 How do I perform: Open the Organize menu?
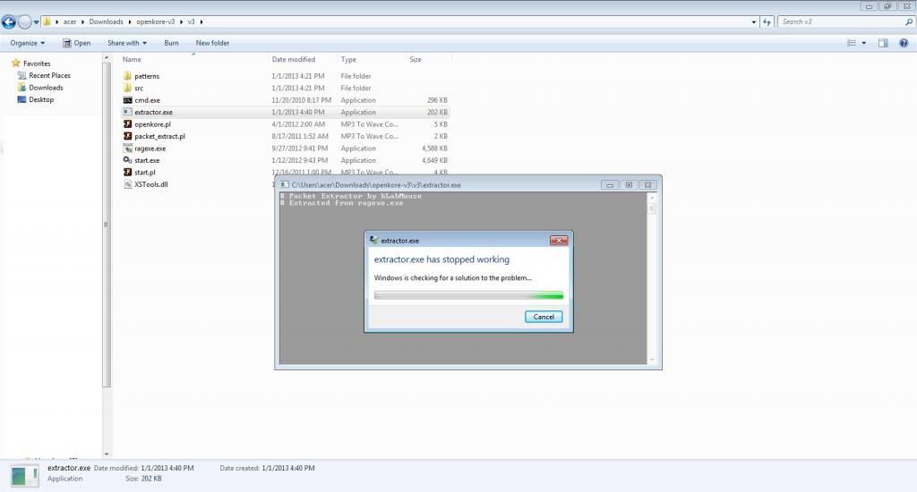point(27,43)
